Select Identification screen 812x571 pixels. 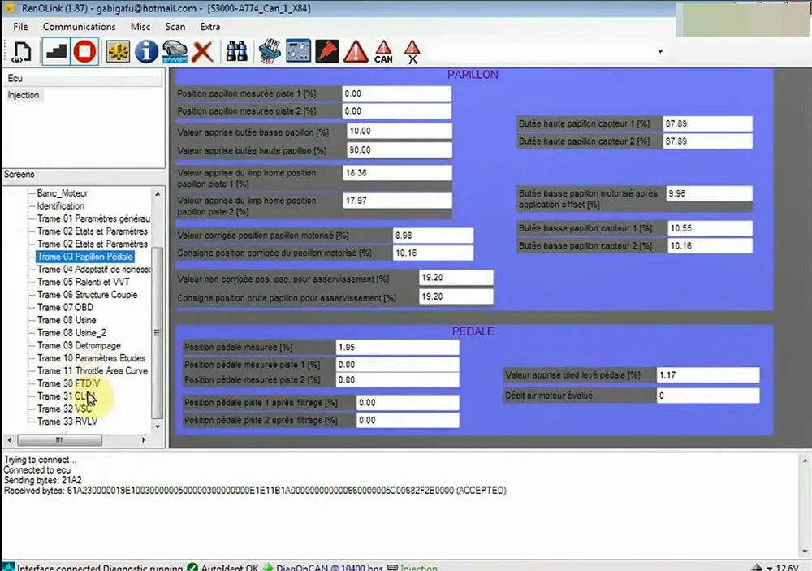pyautogui.click(x=60, y=205)
